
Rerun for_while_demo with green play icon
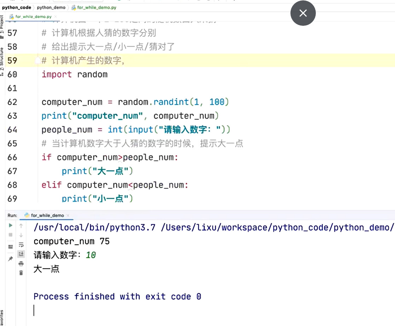[10, 225]
